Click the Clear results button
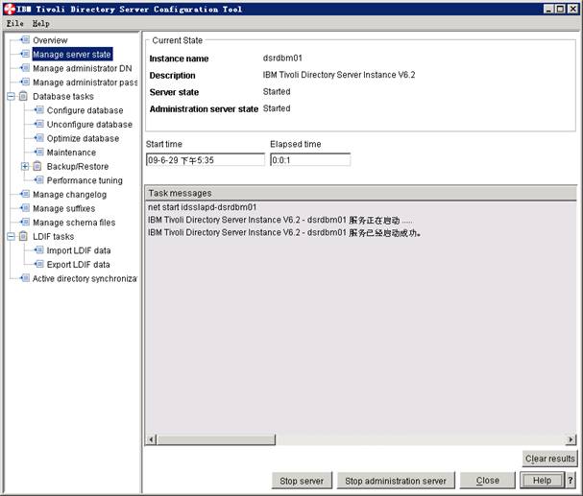This screenshot has width=583, height=496. 549,459
